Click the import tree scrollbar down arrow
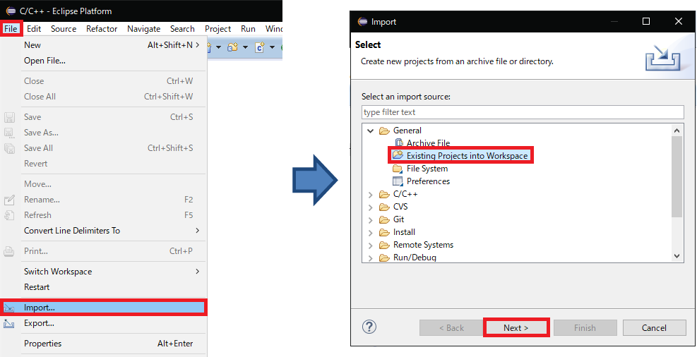 (677, 256)
